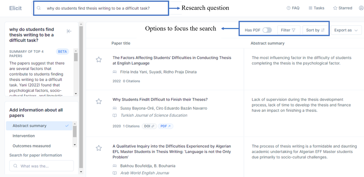The height and width of the screenshot is (177, 364).
Task: Open the Tasks menu item
Action: tap(316, 8)
